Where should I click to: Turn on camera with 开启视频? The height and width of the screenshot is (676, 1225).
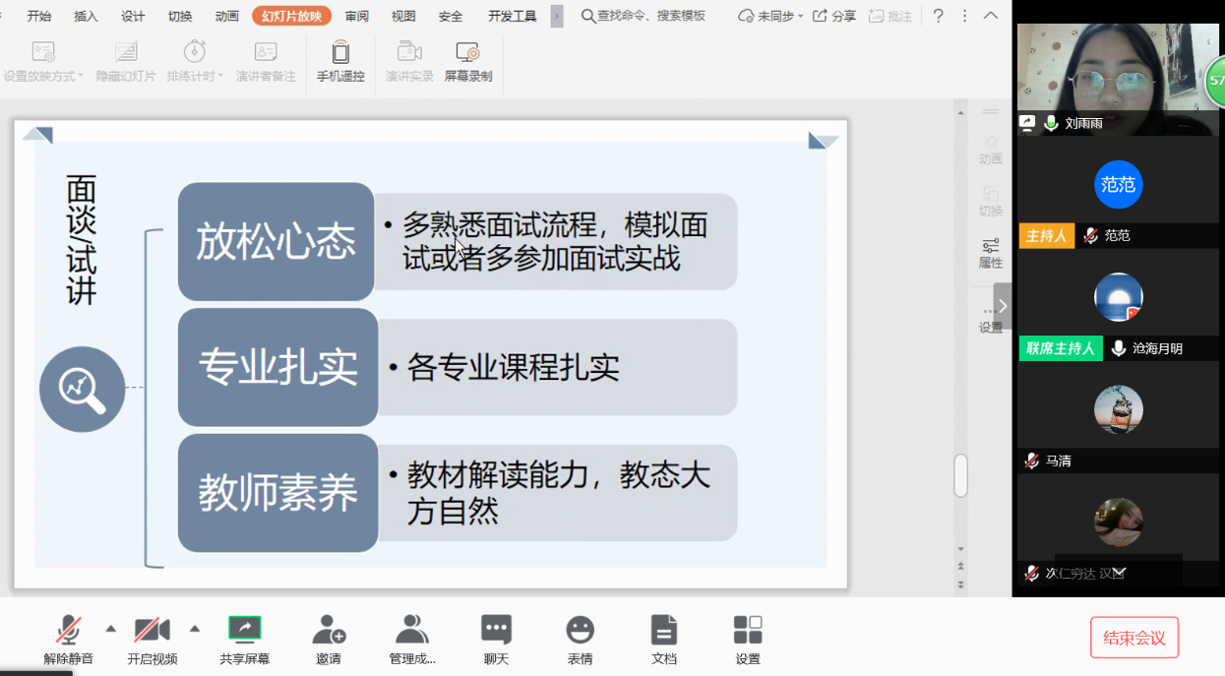coord(152,630)
